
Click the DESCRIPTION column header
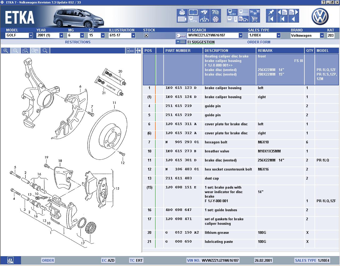click(x=230, y=51)
